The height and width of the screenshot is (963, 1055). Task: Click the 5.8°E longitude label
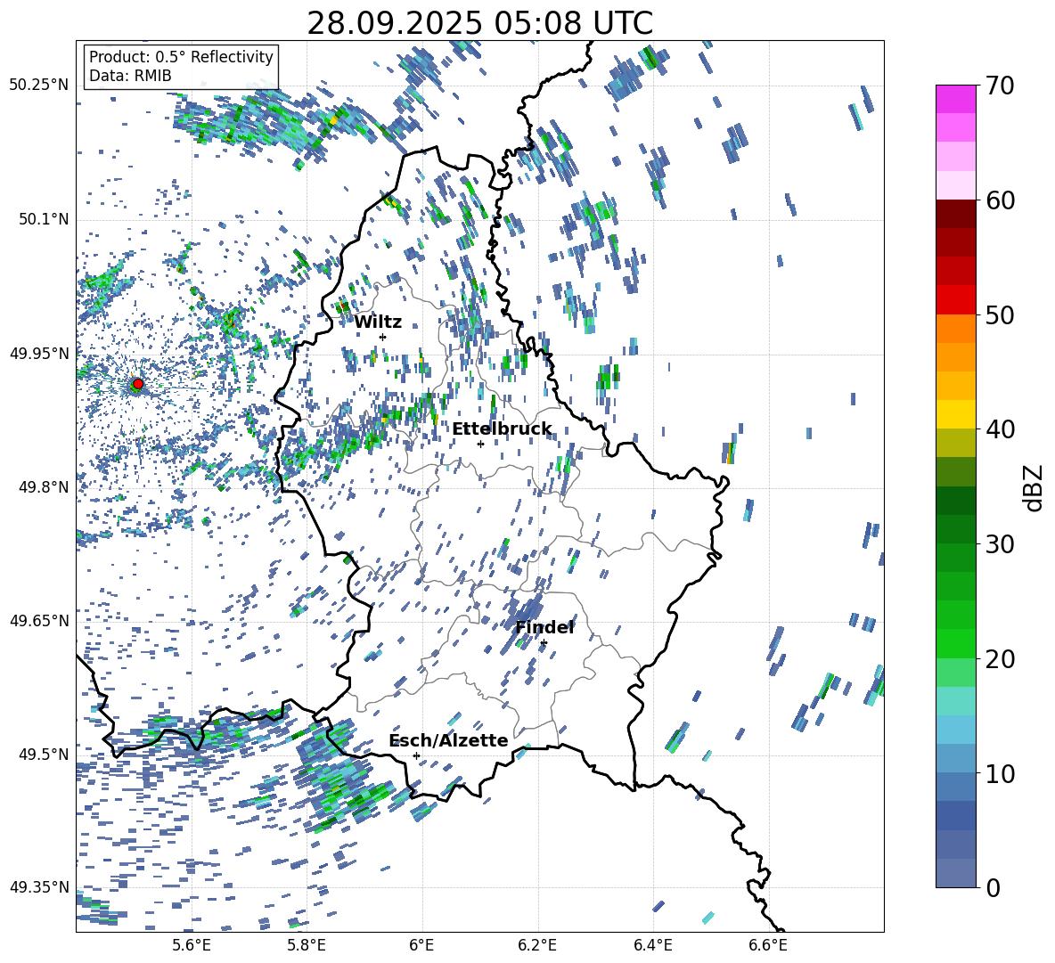click(307, 945)
